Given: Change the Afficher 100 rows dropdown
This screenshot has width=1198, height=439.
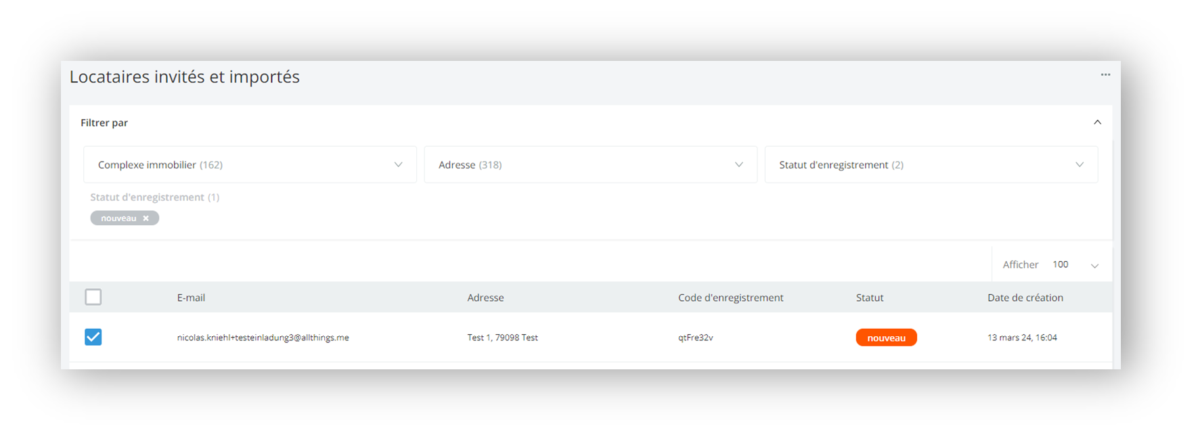Looking at the screenshot, I should point(1052,264).
